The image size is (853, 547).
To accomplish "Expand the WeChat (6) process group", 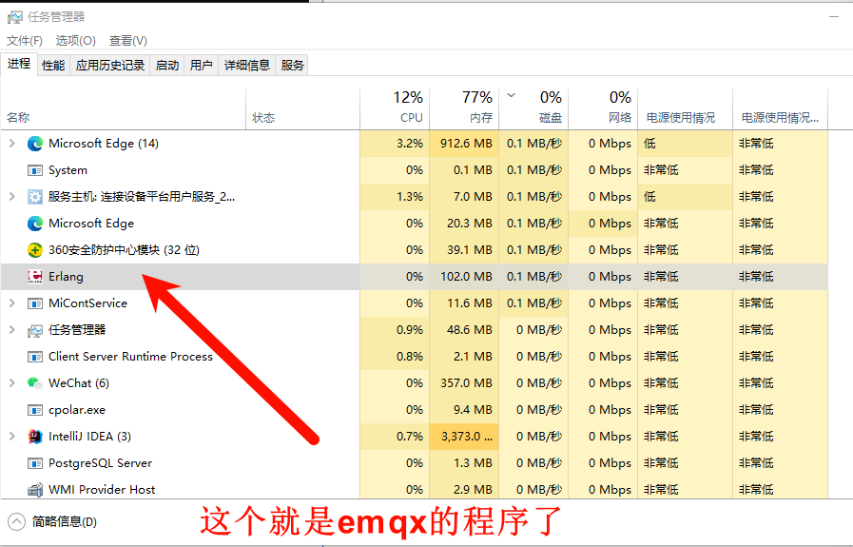I will point(12,383).
